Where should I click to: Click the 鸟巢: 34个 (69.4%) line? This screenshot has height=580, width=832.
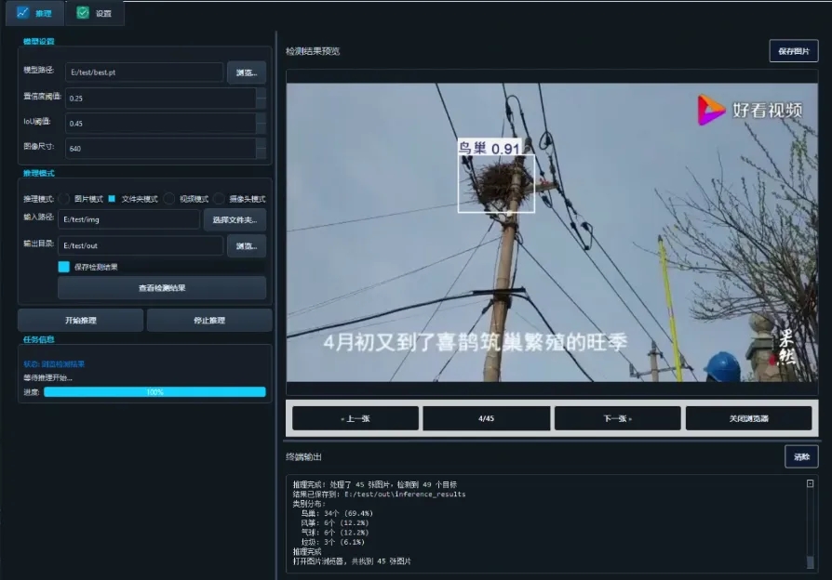point(337,513)
